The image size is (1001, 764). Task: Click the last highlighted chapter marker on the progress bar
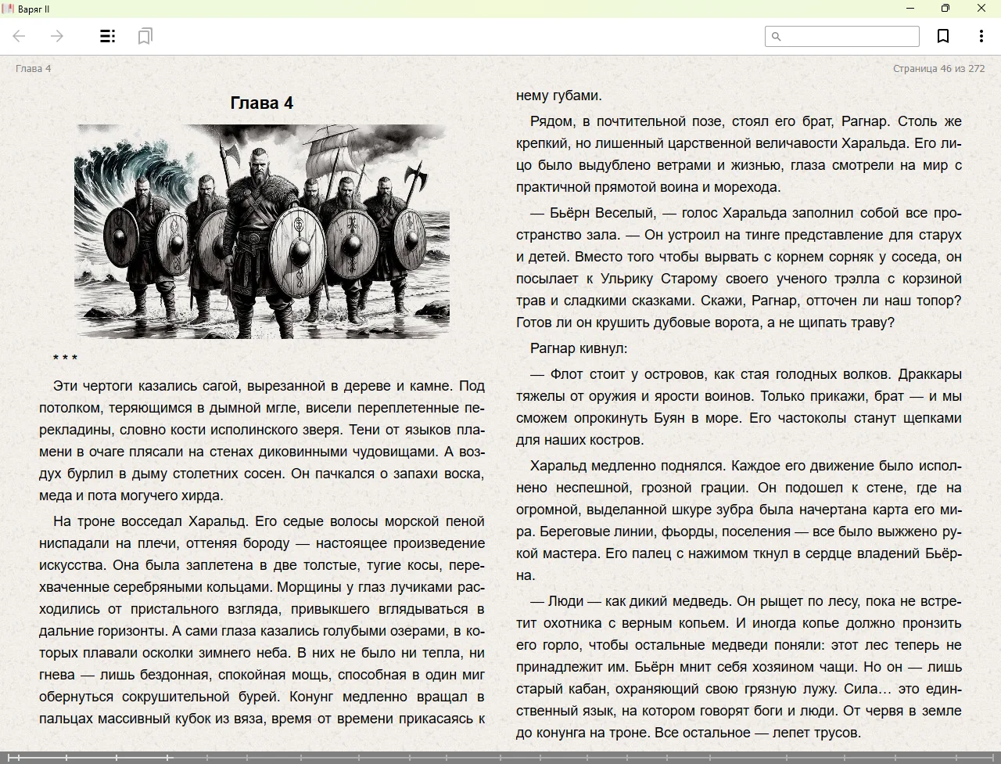[x=167, y=757]
